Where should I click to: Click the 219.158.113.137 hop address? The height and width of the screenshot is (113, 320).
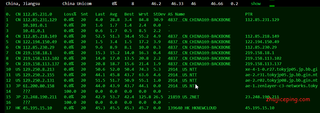(x=41, y=64)
